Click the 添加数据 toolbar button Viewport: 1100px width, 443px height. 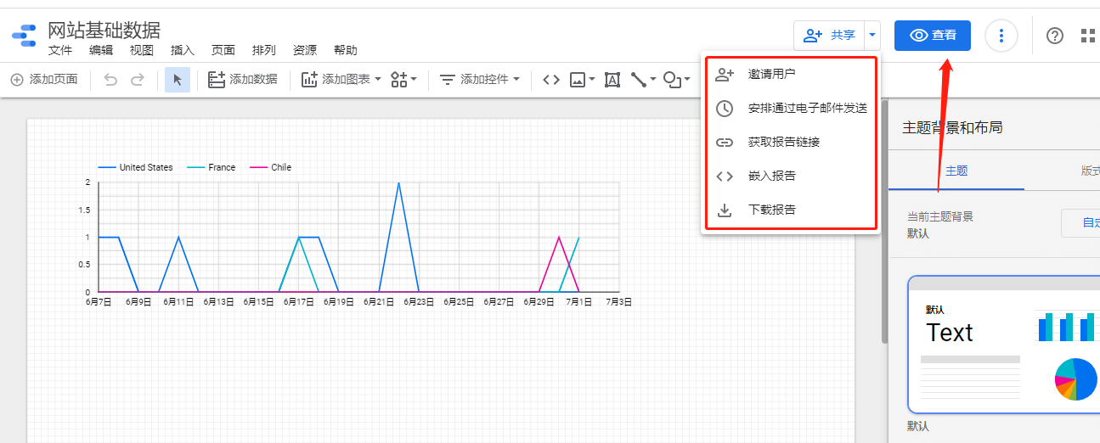coord(243,80)
